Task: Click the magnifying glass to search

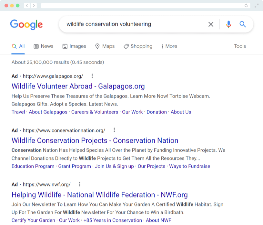Action: (242, 24)
